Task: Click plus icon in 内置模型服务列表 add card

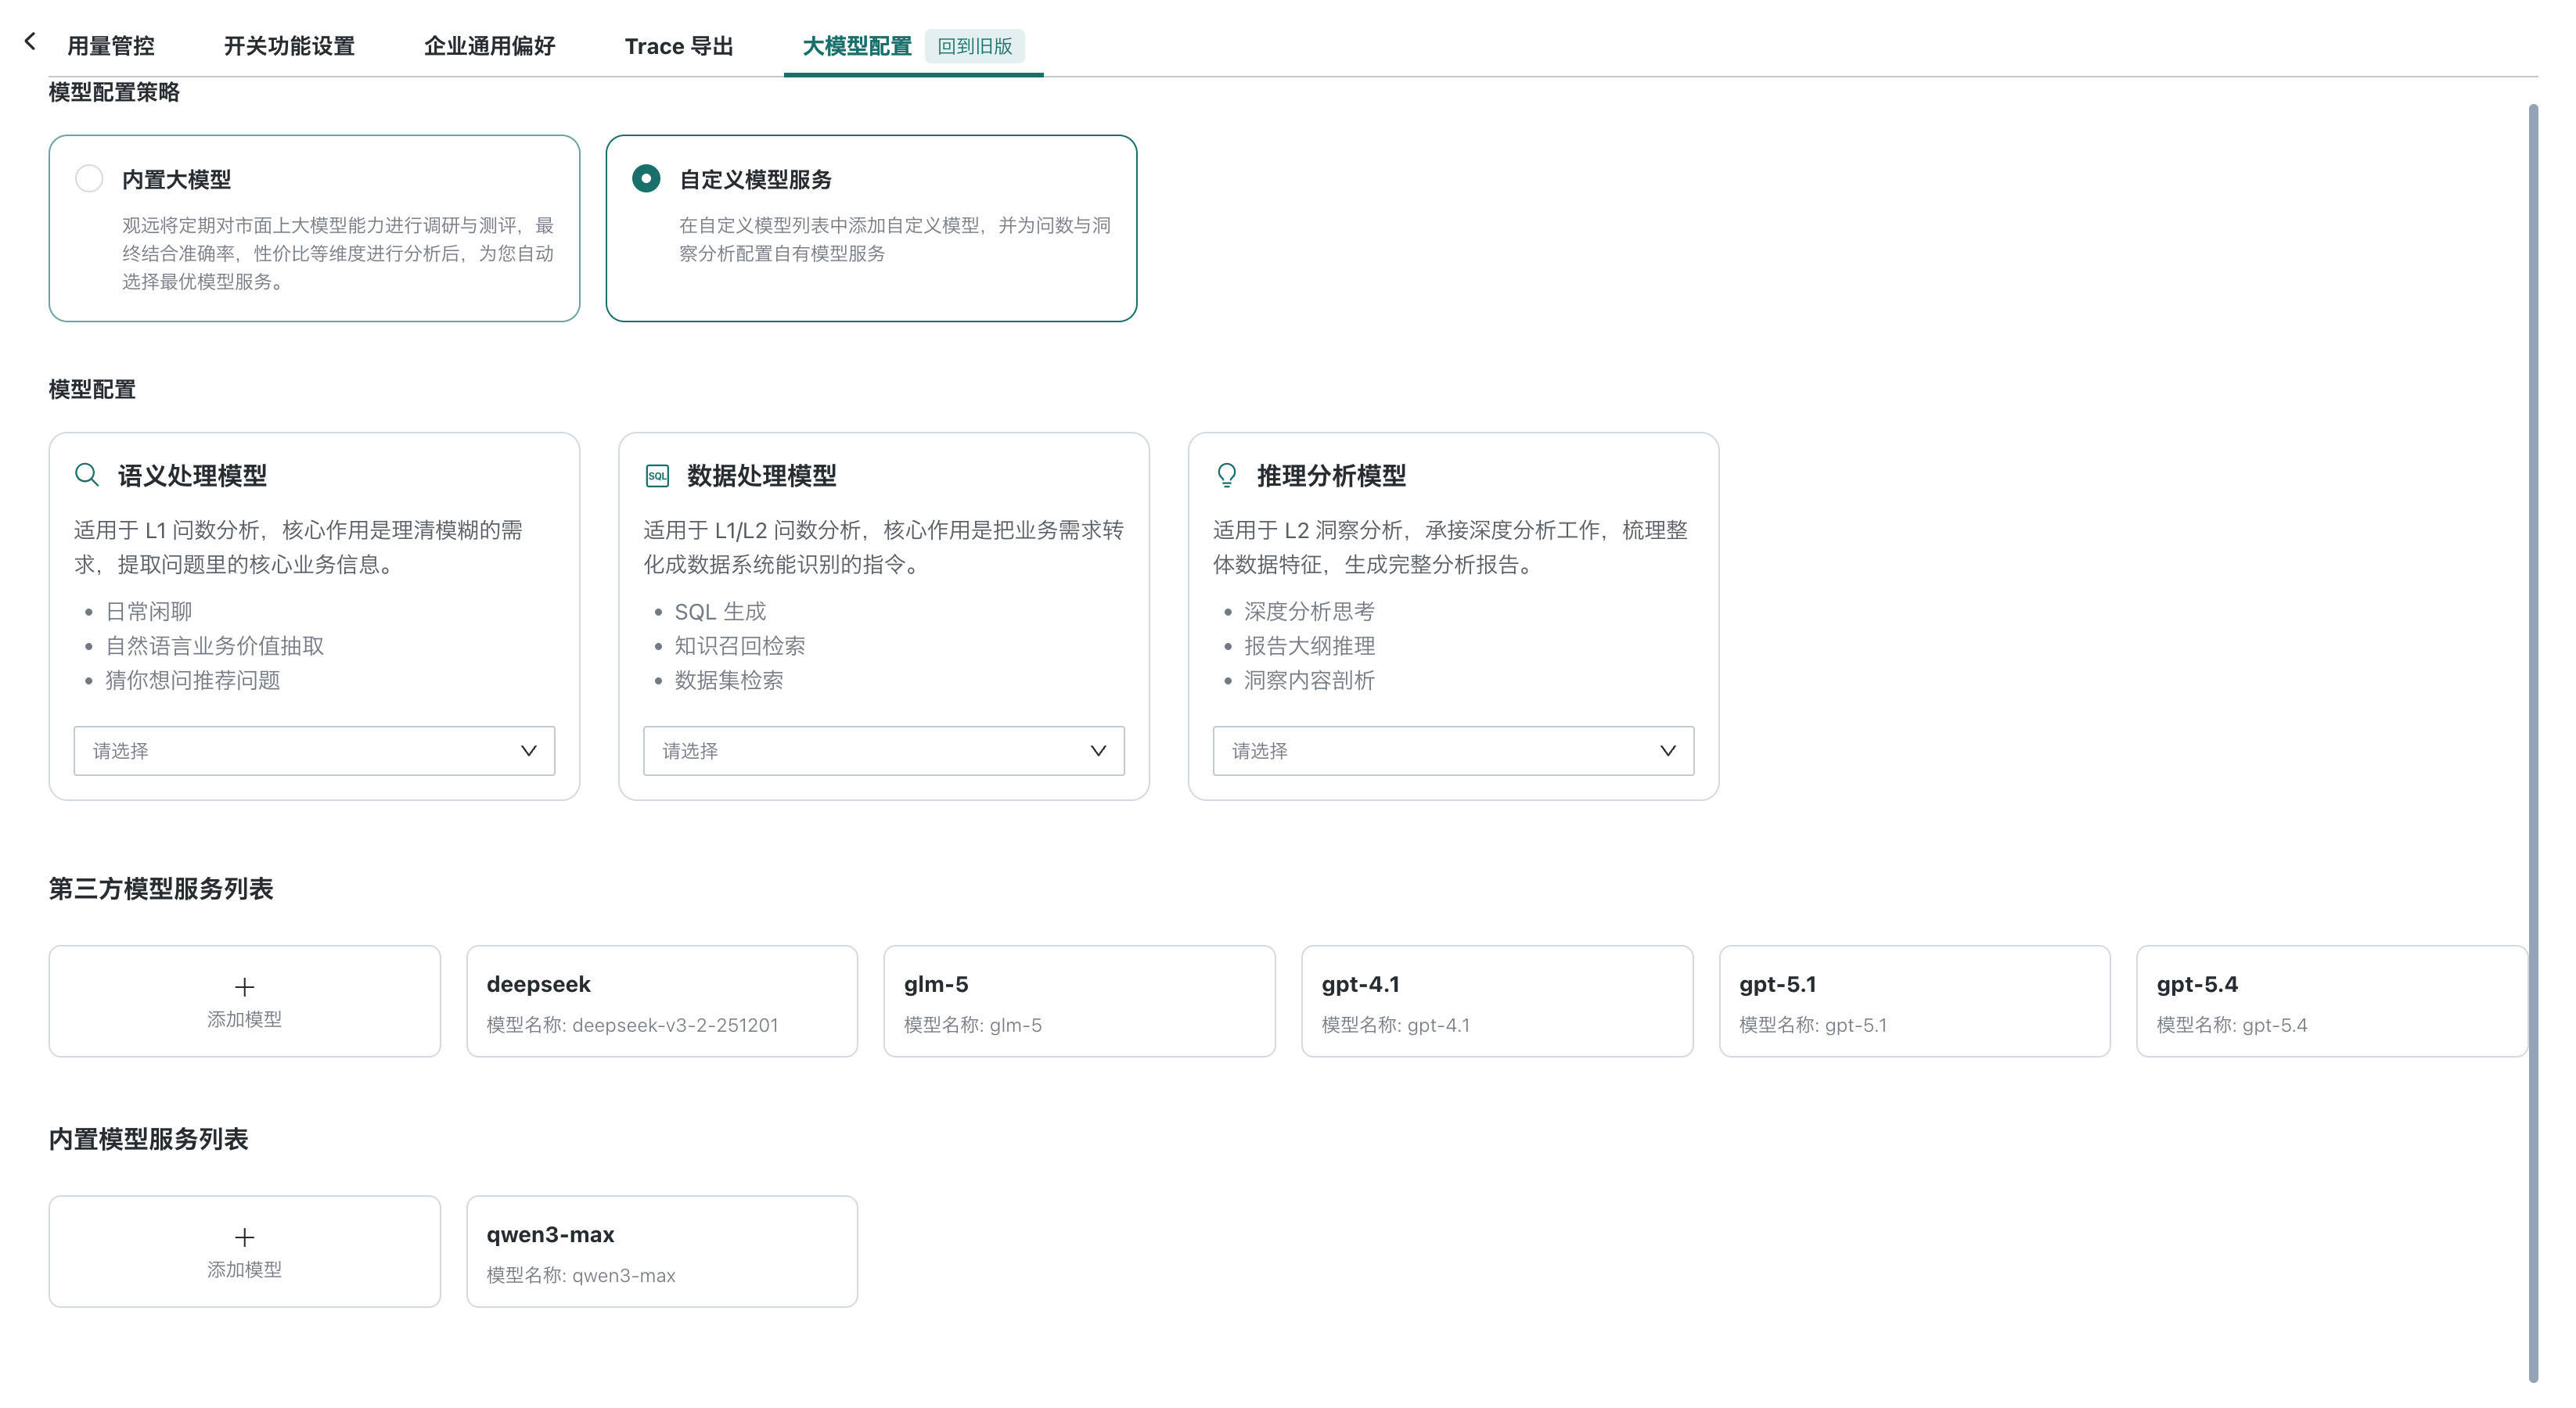Action: coord(244,1237)
